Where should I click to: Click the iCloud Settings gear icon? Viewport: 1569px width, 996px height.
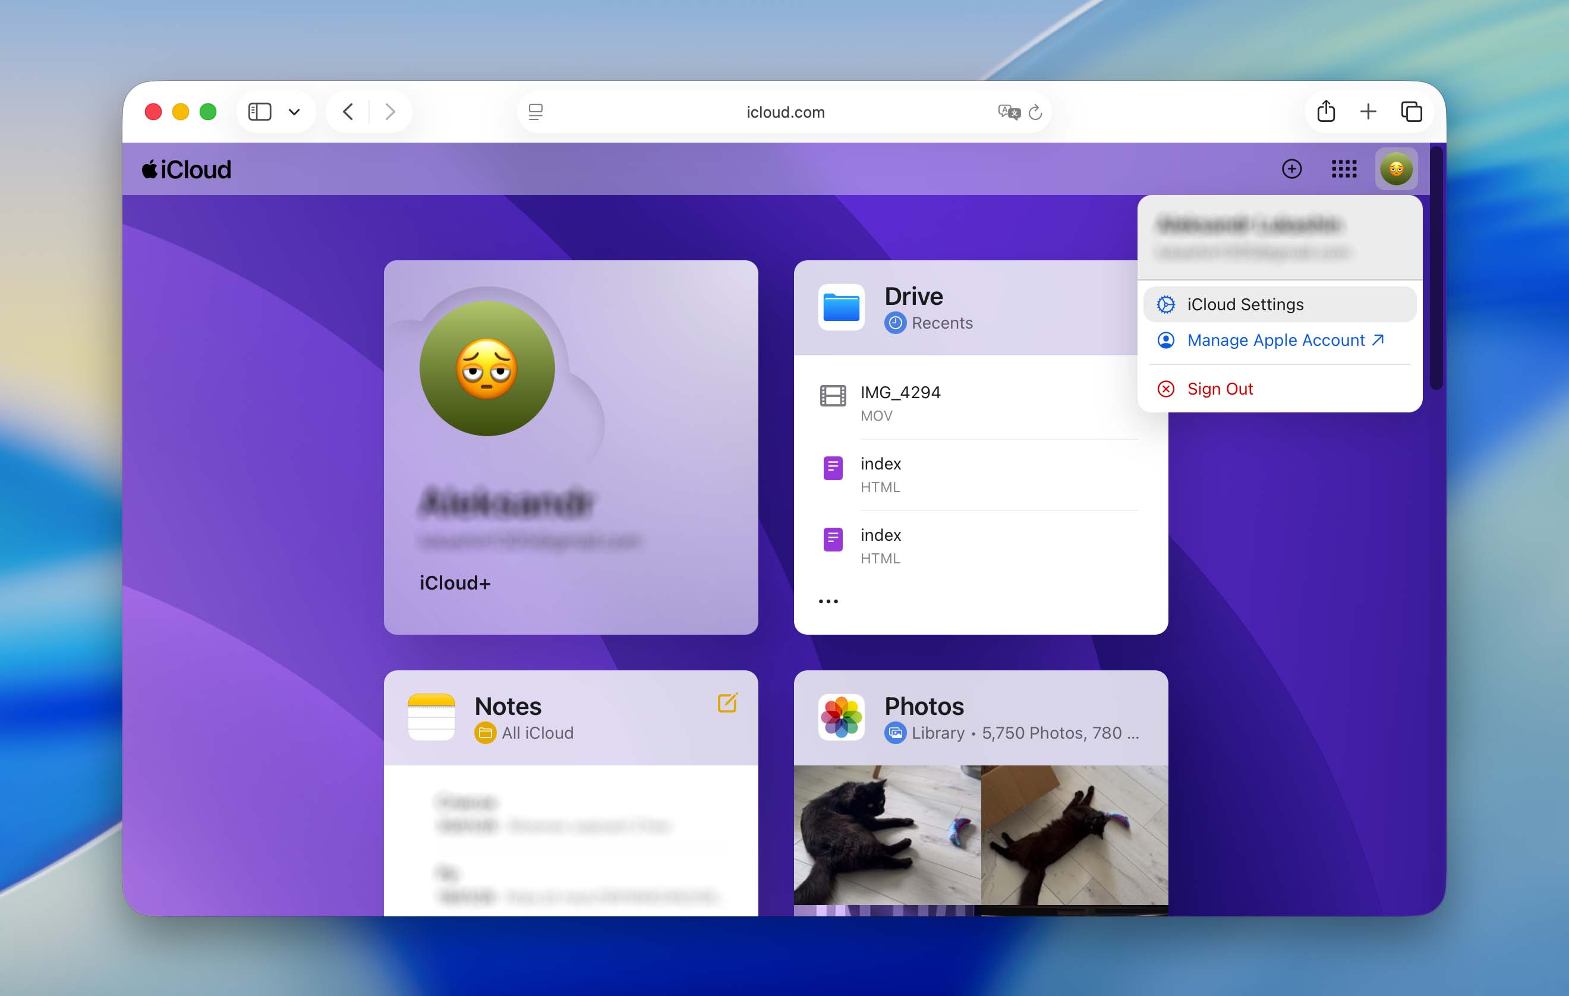point(1165,304)
